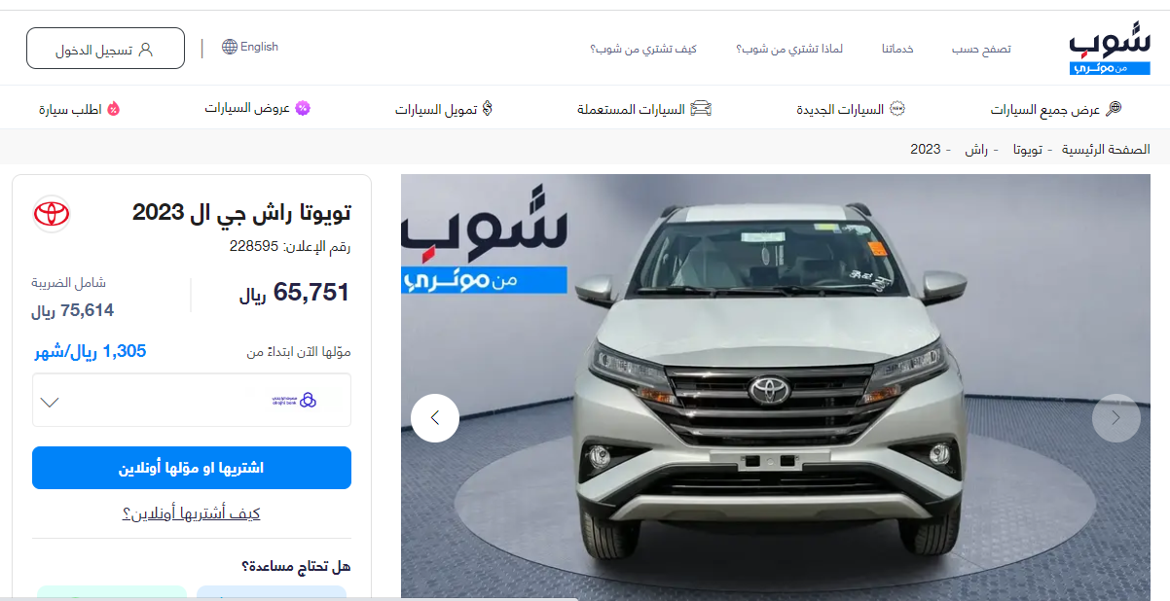Click the Toyota brand logo
Viewport: 1170px width, 601px height.
pyautogui.click(x=52, y=213)
